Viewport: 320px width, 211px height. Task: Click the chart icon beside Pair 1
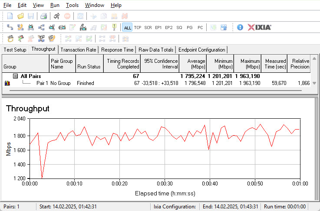7,83
